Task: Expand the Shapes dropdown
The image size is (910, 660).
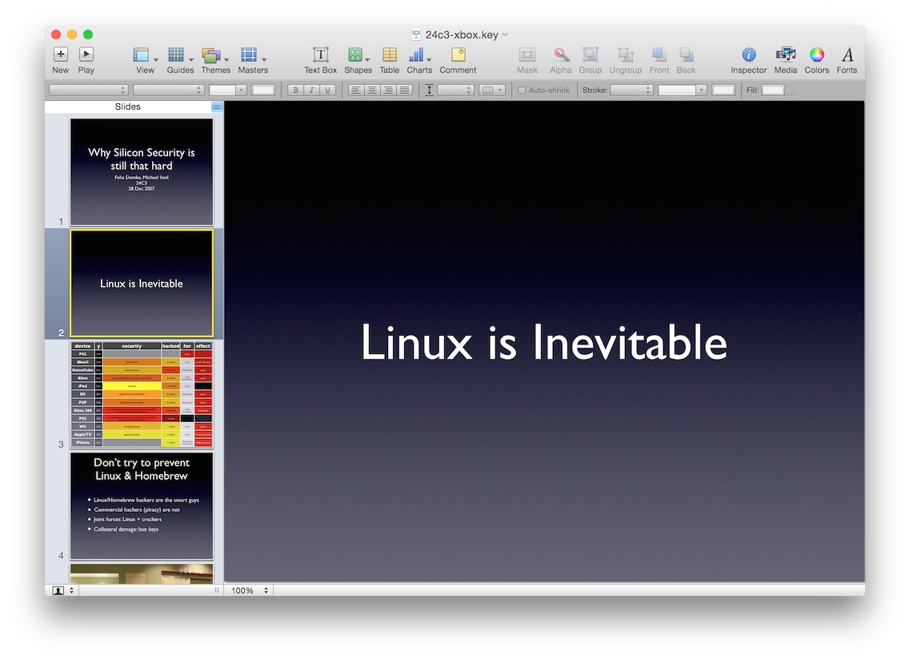Action: click(x=358, y=55)
